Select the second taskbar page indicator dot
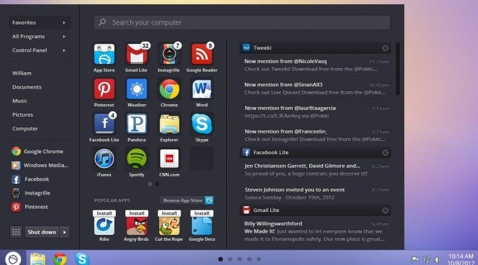 point(230,259)
